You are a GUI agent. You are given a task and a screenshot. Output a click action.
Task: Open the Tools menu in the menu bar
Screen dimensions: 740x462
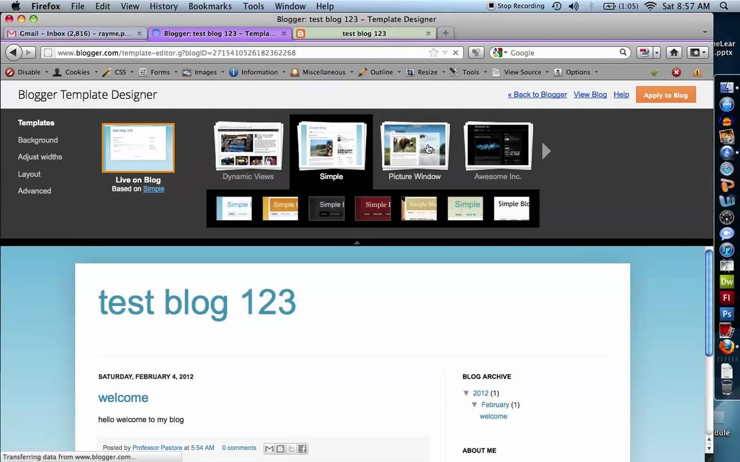pyautogui.click(x=254, y=6)
